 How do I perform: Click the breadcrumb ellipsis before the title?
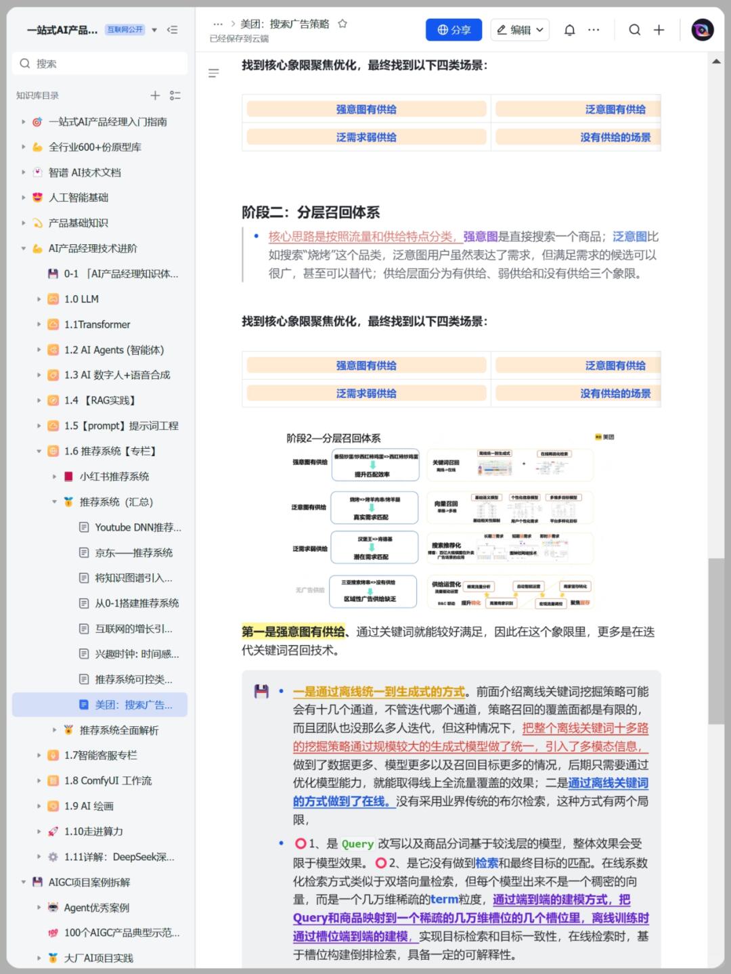click(x=218, y=24)
